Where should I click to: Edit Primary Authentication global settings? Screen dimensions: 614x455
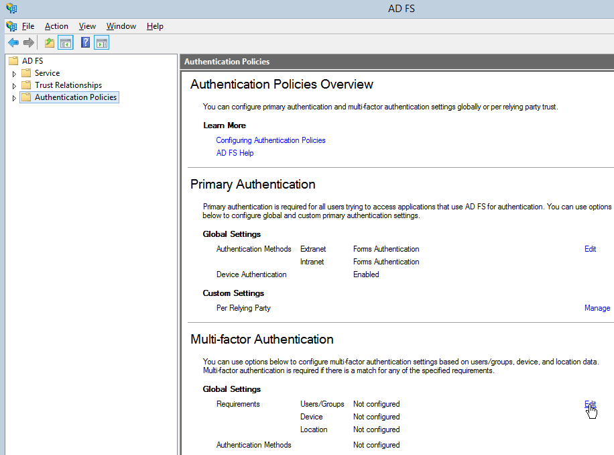click(590, 249)
